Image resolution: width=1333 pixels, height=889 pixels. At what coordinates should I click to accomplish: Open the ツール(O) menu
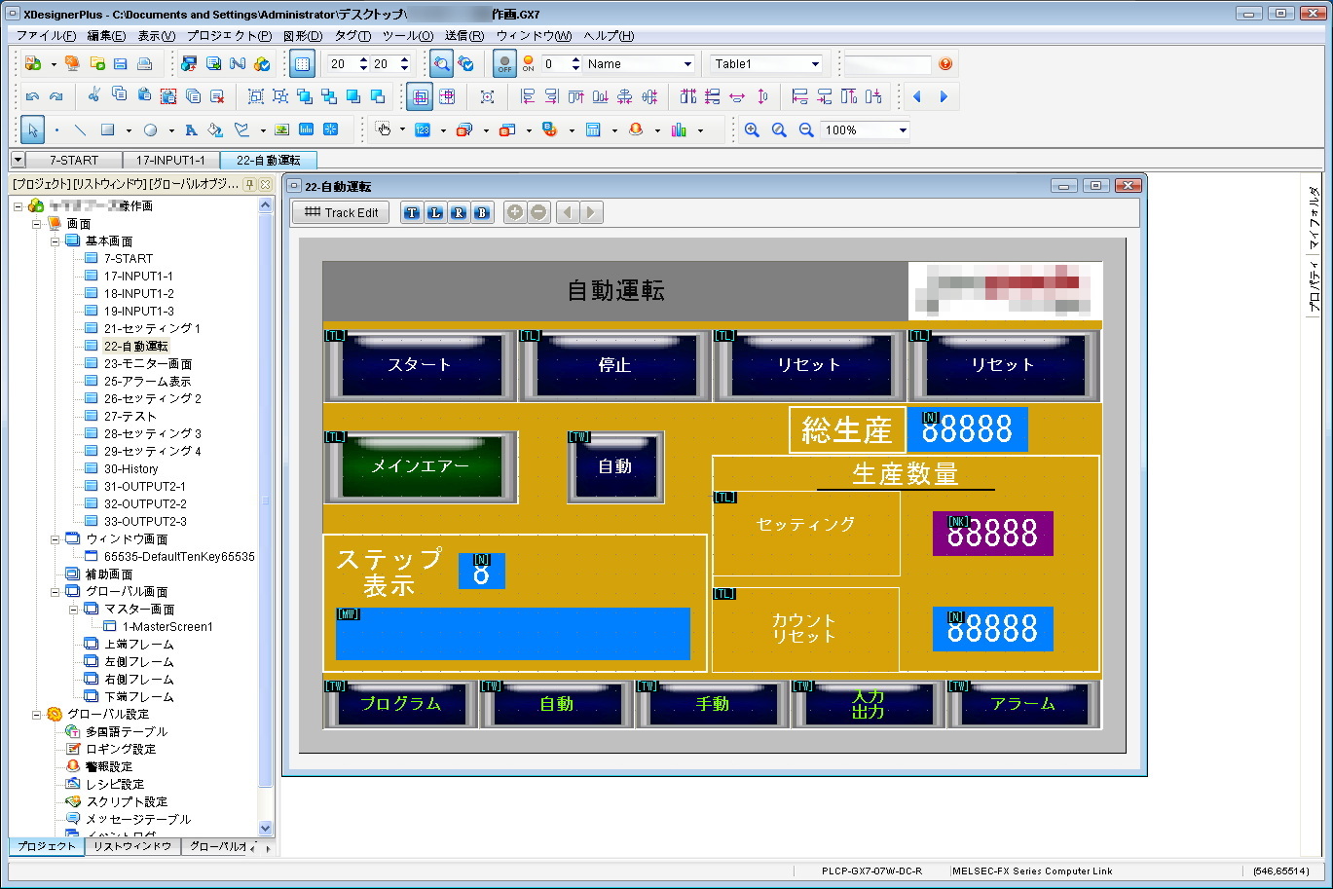click(x=407, y=36)
